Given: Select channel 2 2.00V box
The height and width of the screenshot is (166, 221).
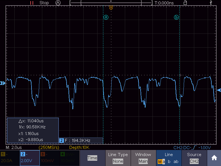Looking at the screenshot, I should coord(30,158).
